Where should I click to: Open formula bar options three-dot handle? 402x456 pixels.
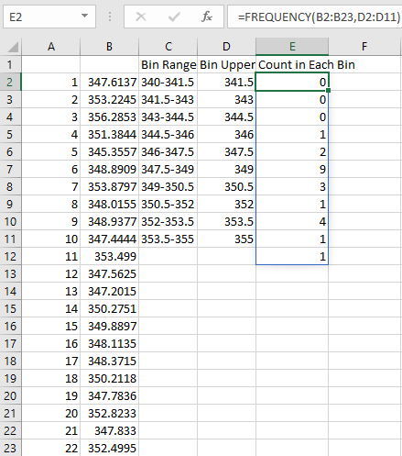coord(110,17)
